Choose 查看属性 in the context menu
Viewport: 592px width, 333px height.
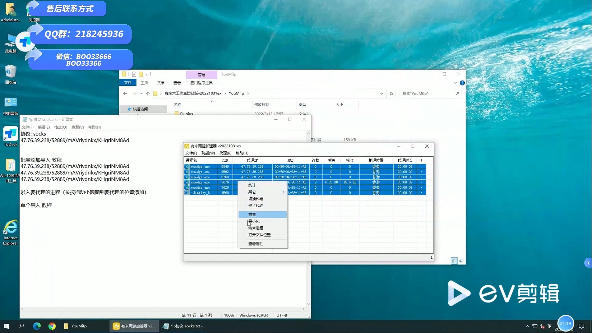point(263,244)
